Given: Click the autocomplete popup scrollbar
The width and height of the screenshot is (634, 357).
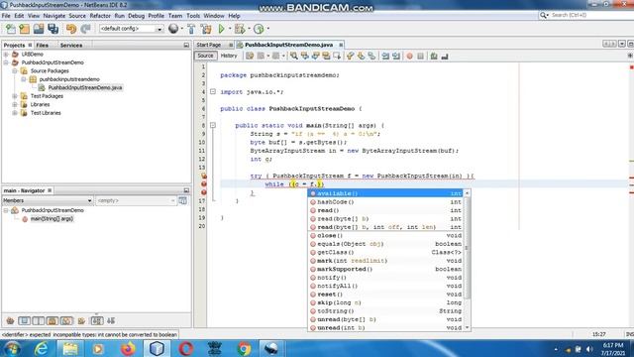Looking at the screenshot, I should point(467,247).
